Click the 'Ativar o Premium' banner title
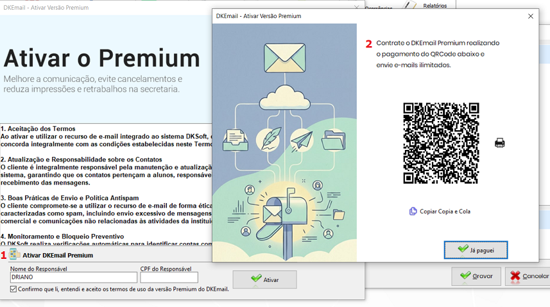550x307 pixels. coord(102,58)
